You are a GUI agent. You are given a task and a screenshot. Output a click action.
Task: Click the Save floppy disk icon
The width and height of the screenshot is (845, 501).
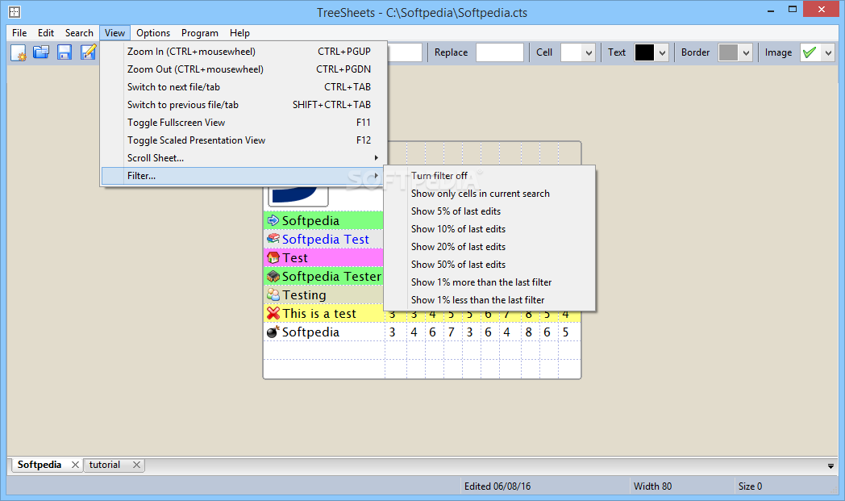pos(65,52)
